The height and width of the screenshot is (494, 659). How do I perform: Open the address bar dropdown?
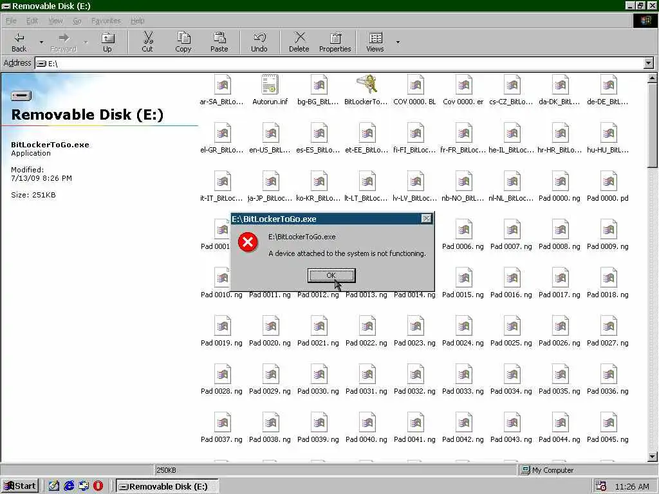click(649, 63)
